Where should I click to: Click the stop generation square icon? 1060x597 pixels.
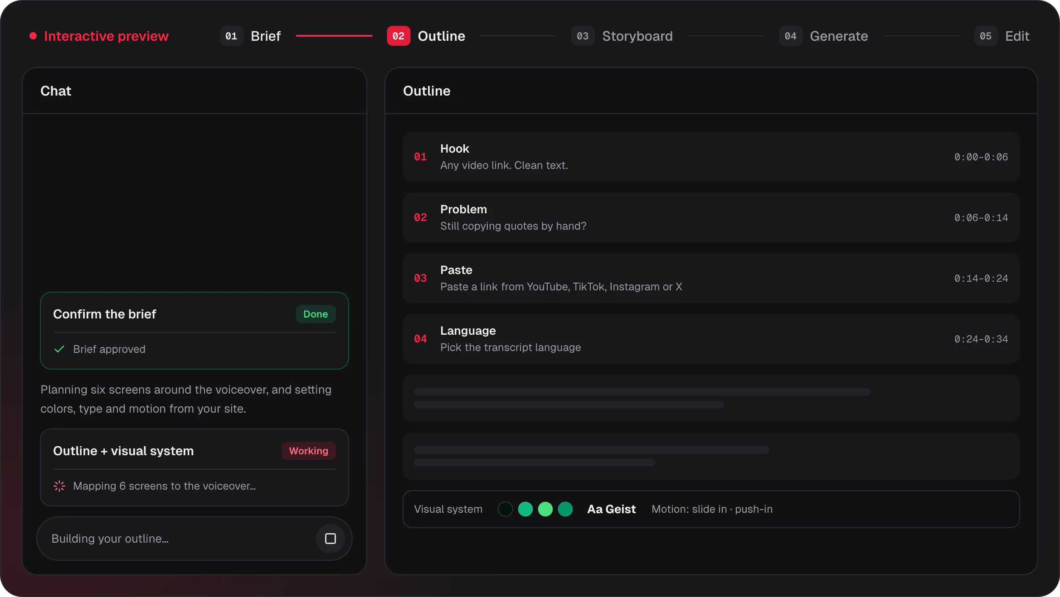pos(331,539)
